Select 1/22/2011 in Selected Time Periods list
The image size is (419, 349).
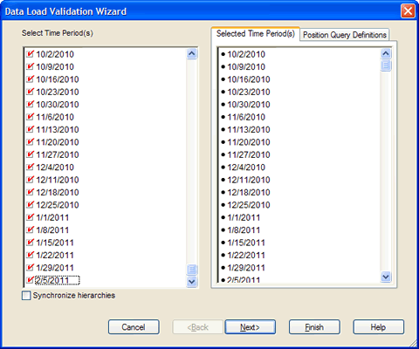tap(246, 255)
